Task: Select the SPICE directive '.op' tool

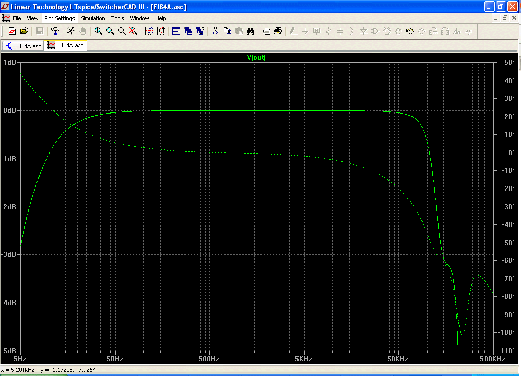Action: [468, 31]
